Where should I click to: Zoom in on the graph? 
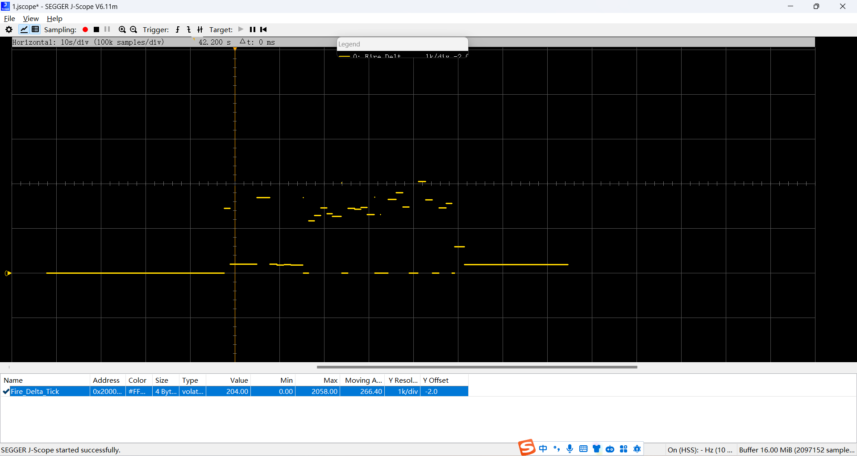tap(122, 29)
